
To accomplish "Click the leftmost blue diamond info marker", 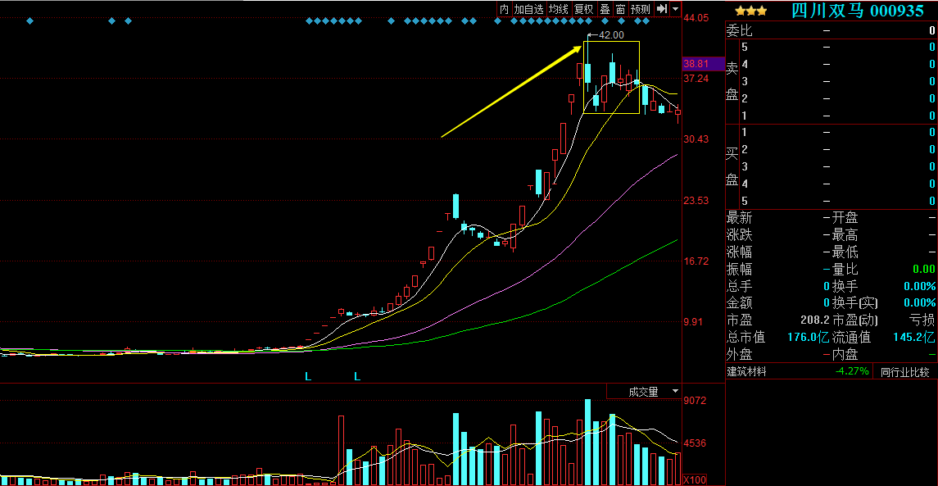I will [30, 21].
